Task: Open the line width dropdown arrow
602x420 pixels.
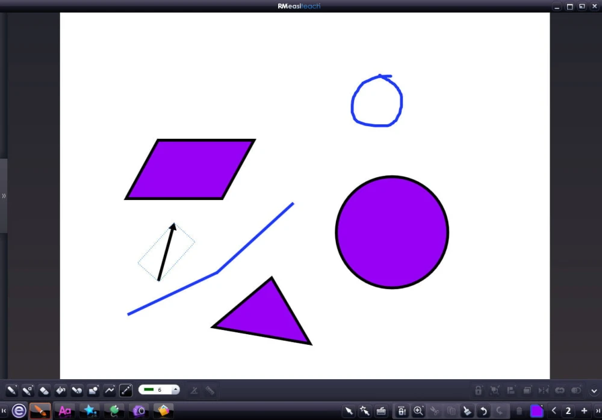Action: pos(175,390)
